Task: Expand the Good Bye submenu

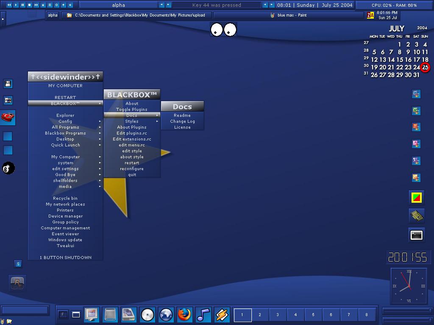Action: pyautogui.click(x=65, y=175)
